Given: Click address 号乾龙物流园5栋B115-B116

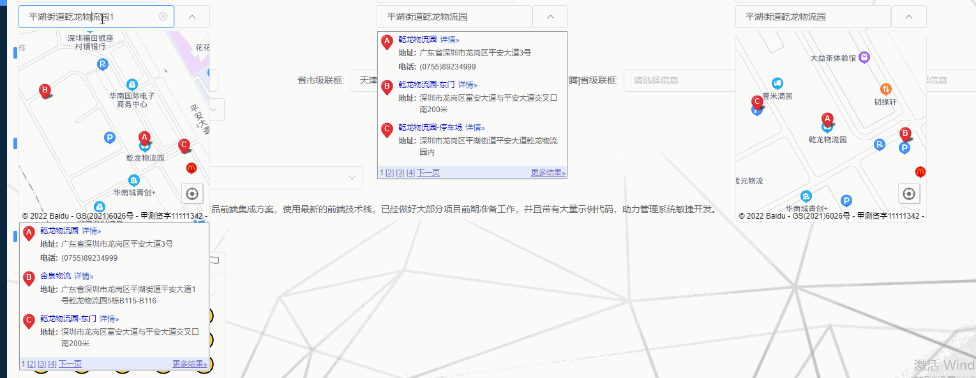Looking at the screenshot, I should coord(109,301).
